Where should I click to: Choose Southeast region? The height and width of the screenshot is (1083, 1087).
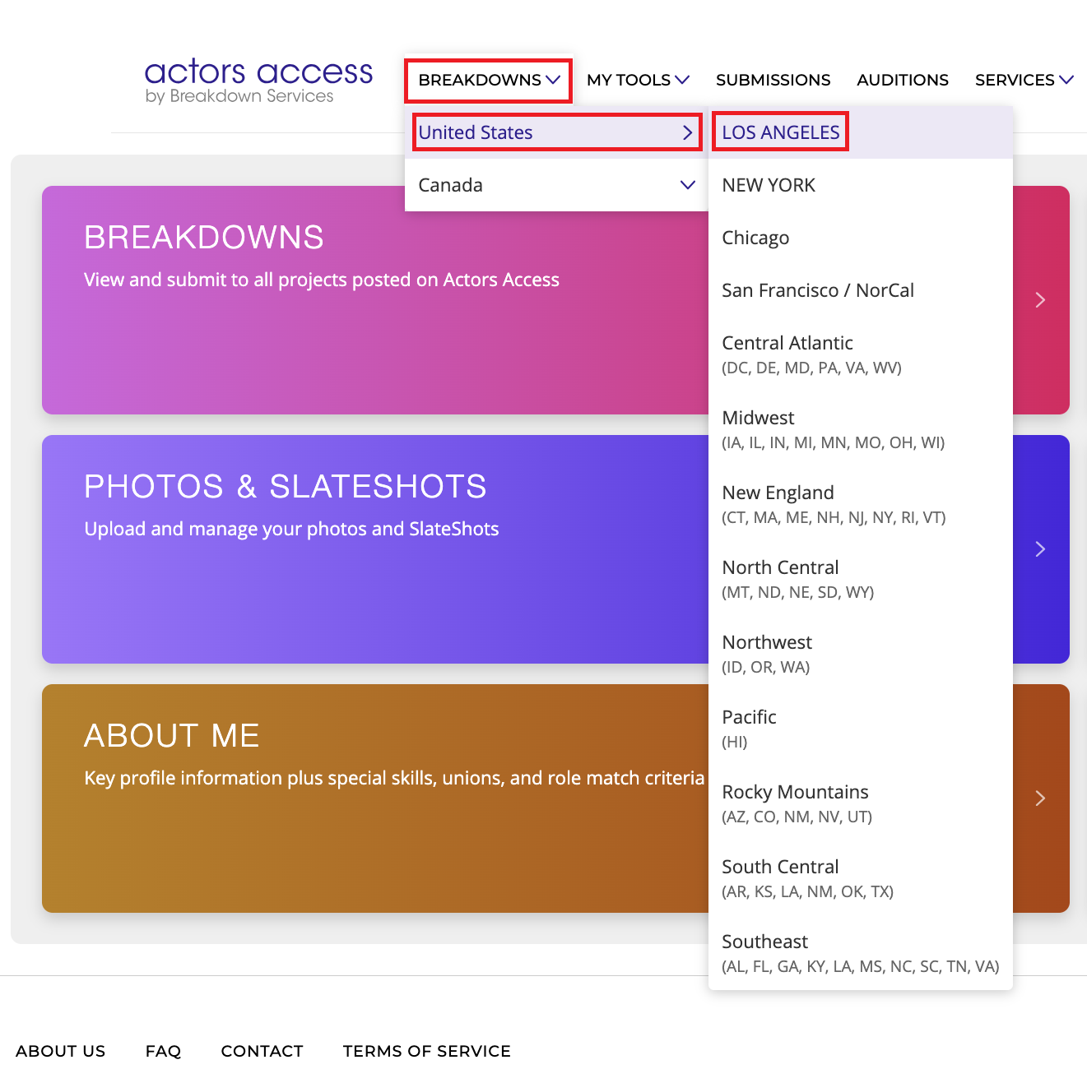pos(860,953)
